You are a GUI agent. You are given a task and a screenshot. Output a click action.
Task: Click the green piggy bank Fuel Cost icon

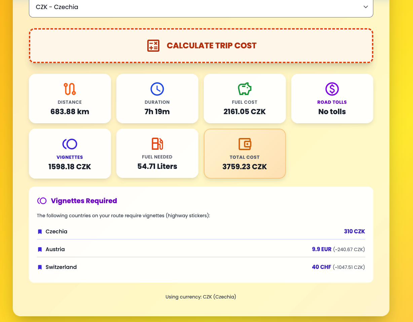245,89
